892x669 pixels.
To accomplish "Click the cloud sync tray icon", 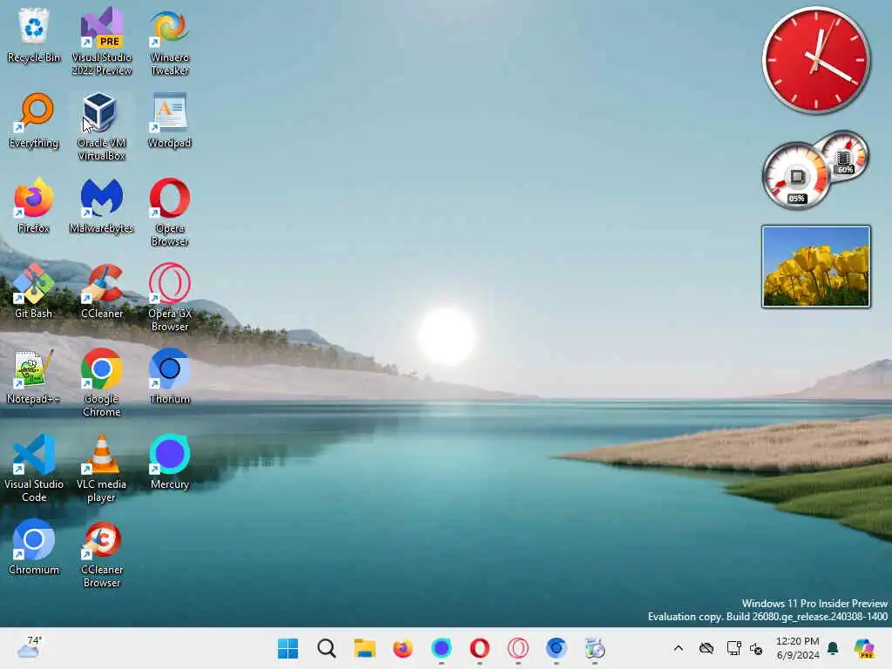I will 706,648.
